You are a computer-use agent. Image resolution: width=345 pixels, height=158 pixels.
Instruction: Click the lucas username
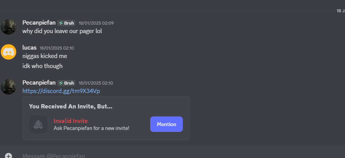tap(29, 48)
